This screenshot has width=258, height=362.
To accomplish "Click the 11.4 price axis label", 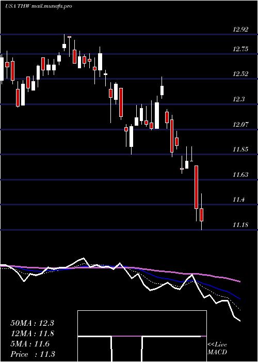I will [x=238, y=200].
